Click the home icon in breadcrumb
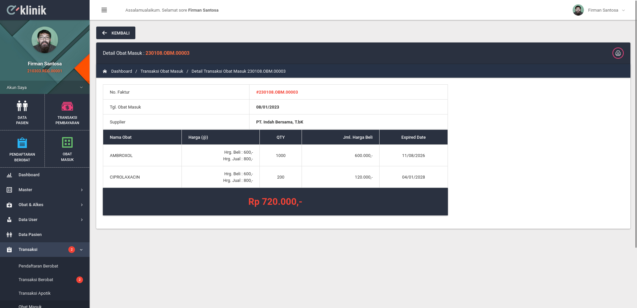This screenshot has height=308, width=637. (x=105, y=71)
